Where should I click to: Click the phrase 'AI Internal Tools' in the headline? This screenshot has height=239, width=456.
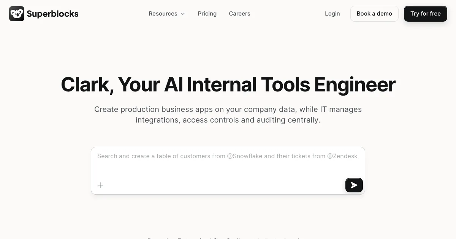[237, 84]
